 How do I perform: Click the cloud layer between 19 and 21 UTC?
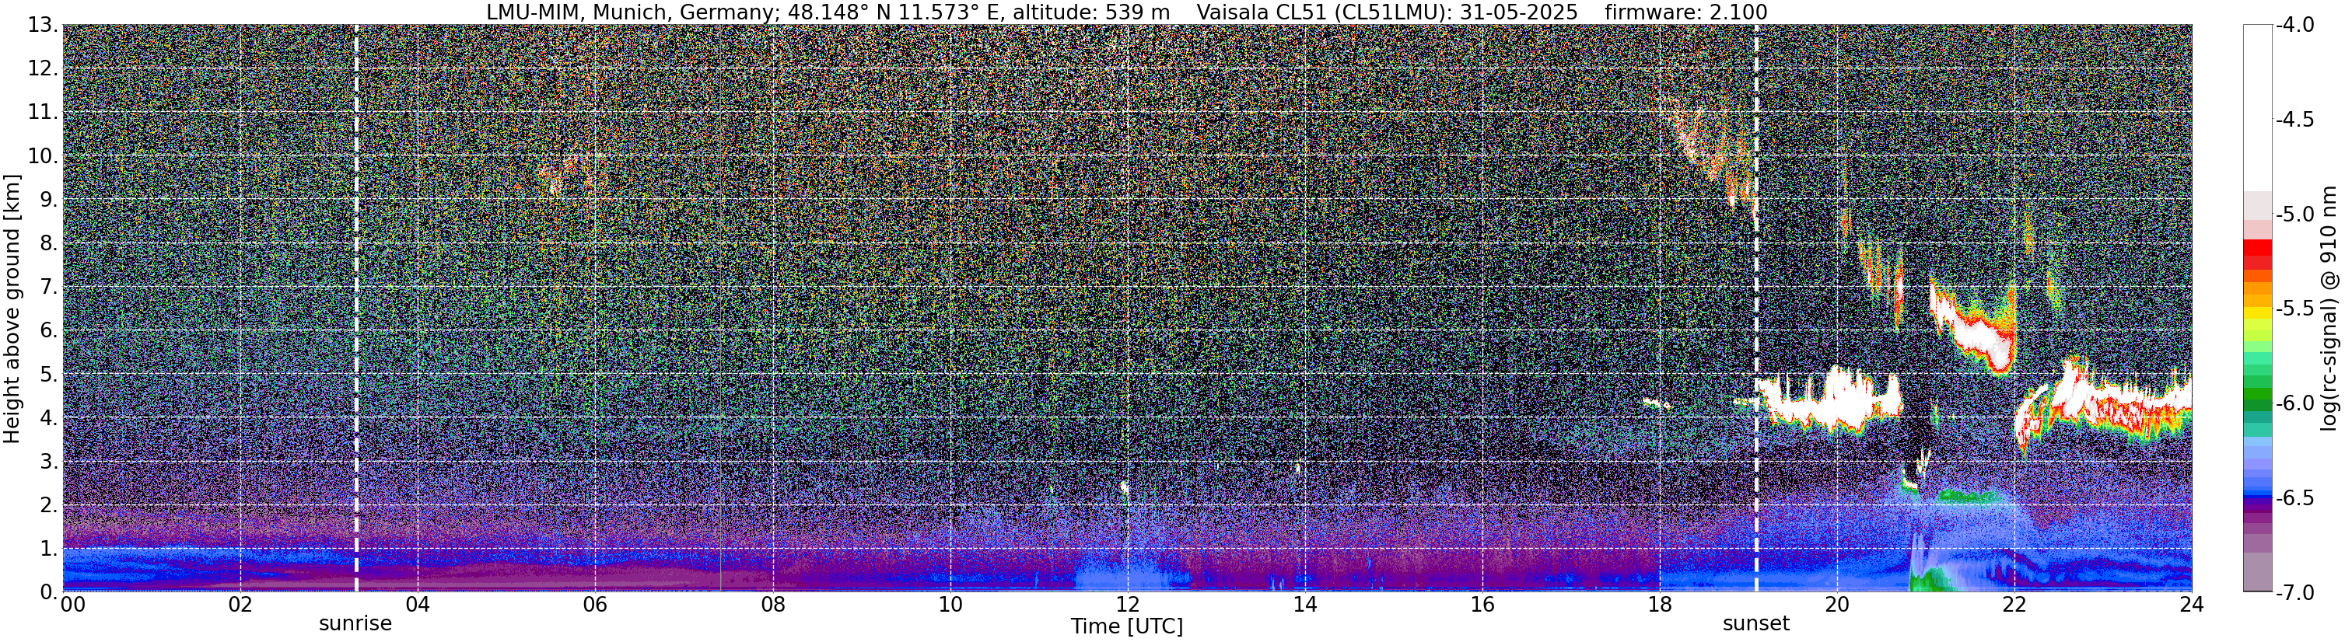pyautogui.click(x=1830, y=400)
